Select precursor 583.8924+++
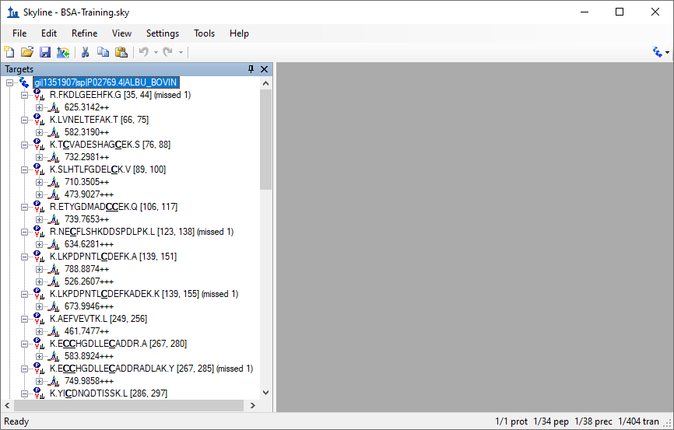Image resolution: width=674 pixels, height=430 pixels. (x=89, y=357)
